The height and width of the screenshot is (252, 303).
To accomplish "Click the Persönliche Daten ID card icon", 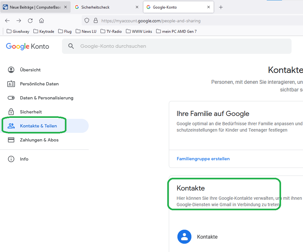I will 11,84.
